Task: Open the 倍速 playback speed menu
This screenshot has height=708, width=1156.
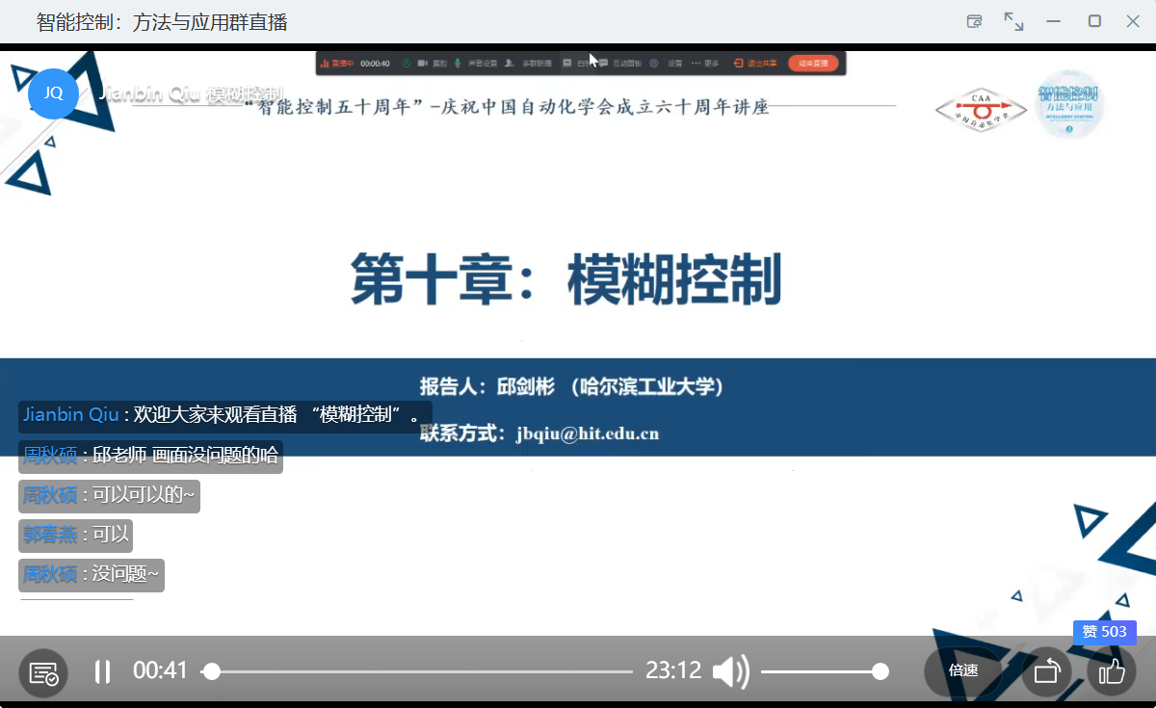Action: pos(963,671)
